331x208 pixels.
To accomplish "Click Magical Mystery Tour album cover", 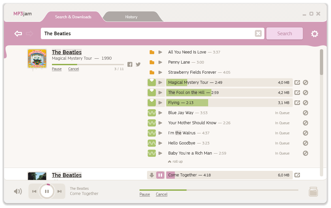I will click(37, 59).
